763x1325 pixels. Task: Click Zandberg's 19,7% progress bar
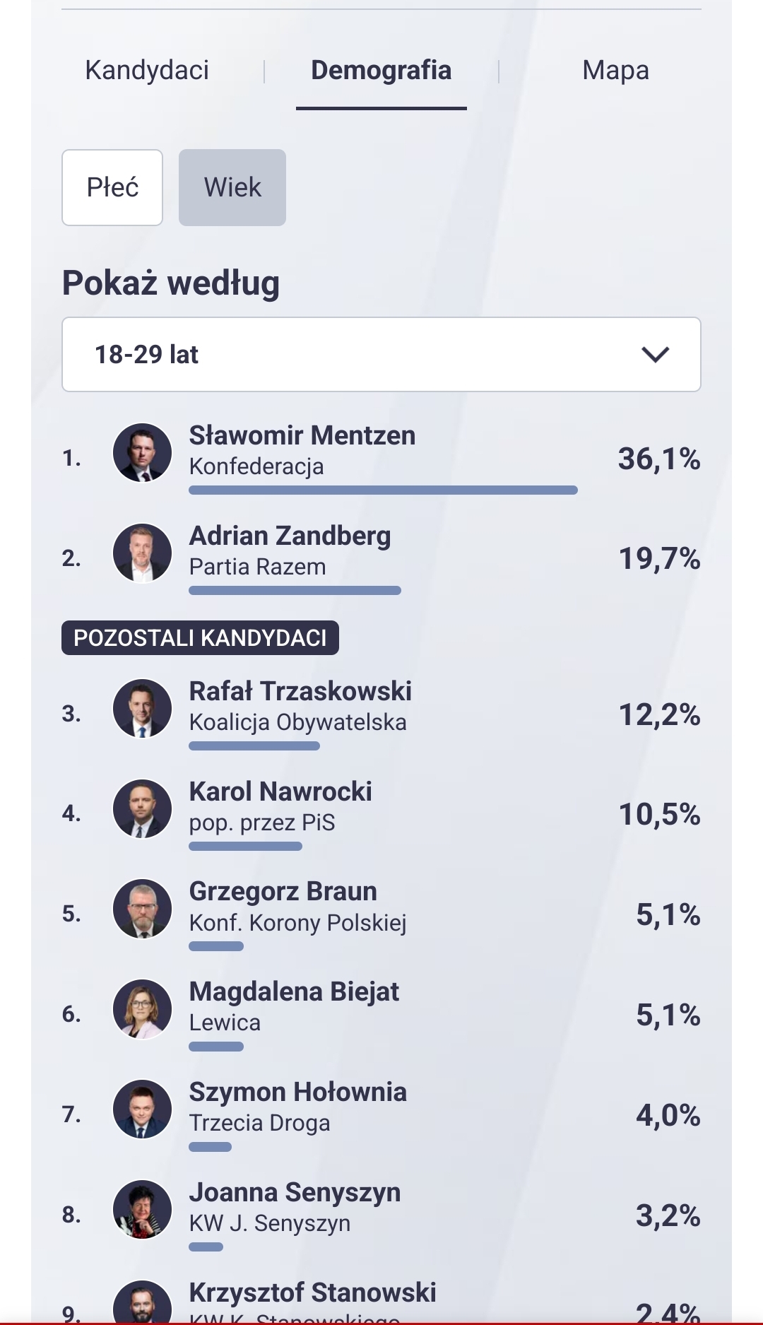[x=295, y=591]
